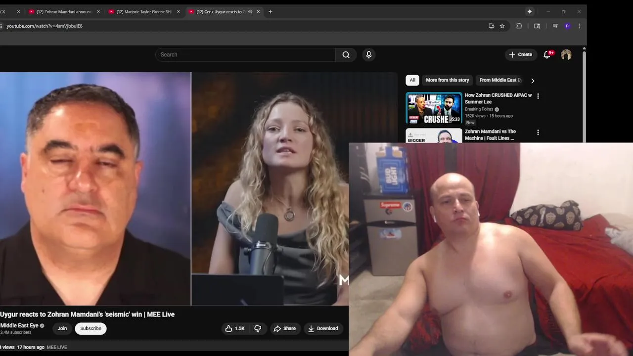Close the 'Cenk Uygur reacts' tab
The width and height of the screenshot is (633, 356).
coord(258,11)
